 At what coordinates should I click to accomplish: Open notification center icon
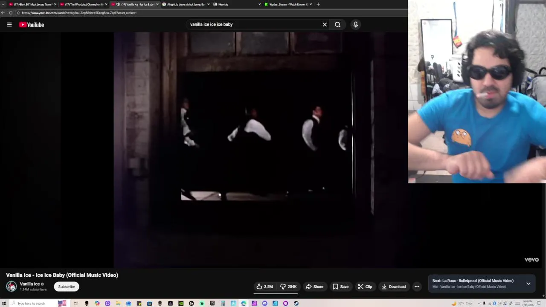tap(539, 304)
